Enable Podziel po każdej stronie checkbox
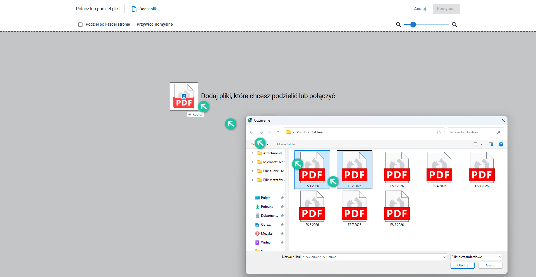This screenshot has width=536, height=277. pos(80,25)
